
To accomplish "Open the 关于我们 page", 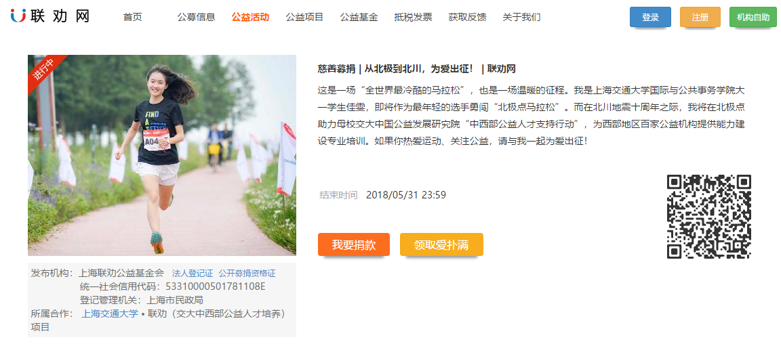I will [521, 17].
